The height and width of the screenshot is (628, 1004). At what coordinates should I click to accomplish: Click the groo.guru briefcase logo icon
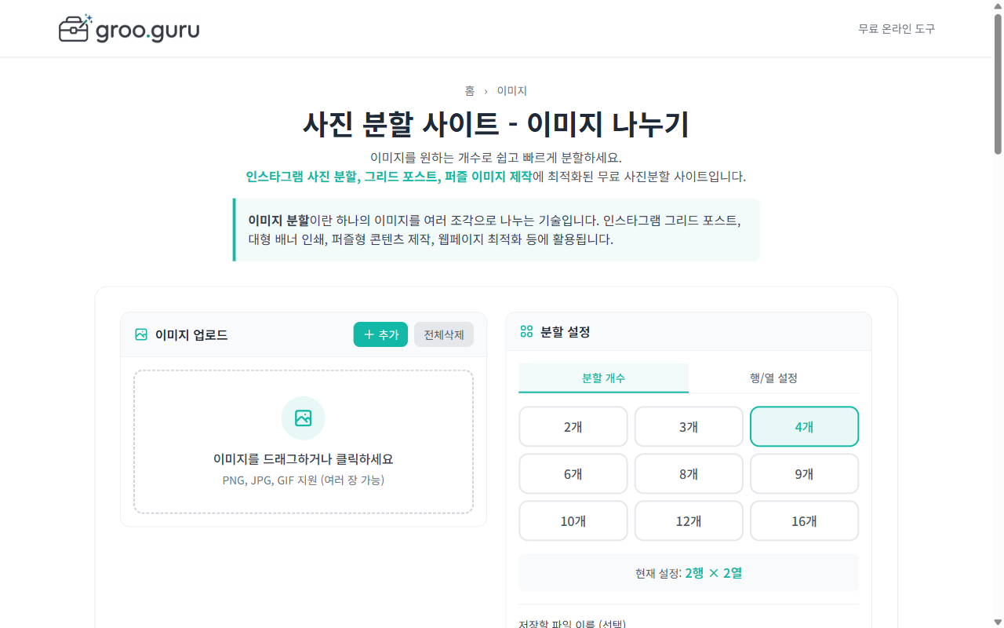pos(74,28)
